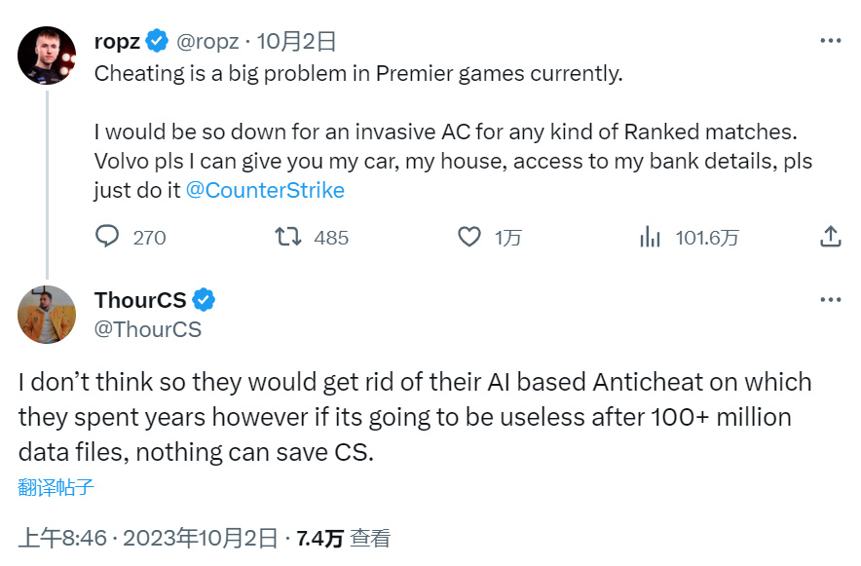Click ropz's blue verified badge
This screenshot has height=566, width=861.
(x=157, y=41)
